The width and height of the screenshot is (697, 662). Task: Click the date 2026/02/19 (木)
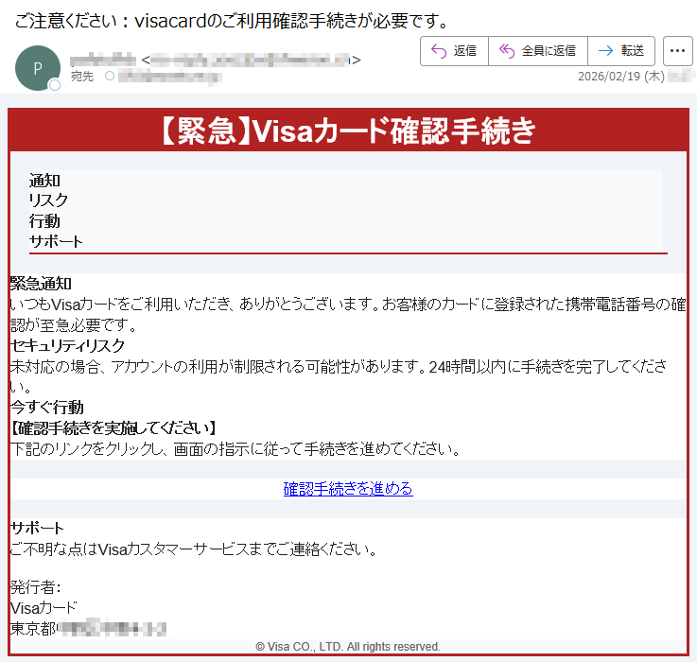pos(621,77)
